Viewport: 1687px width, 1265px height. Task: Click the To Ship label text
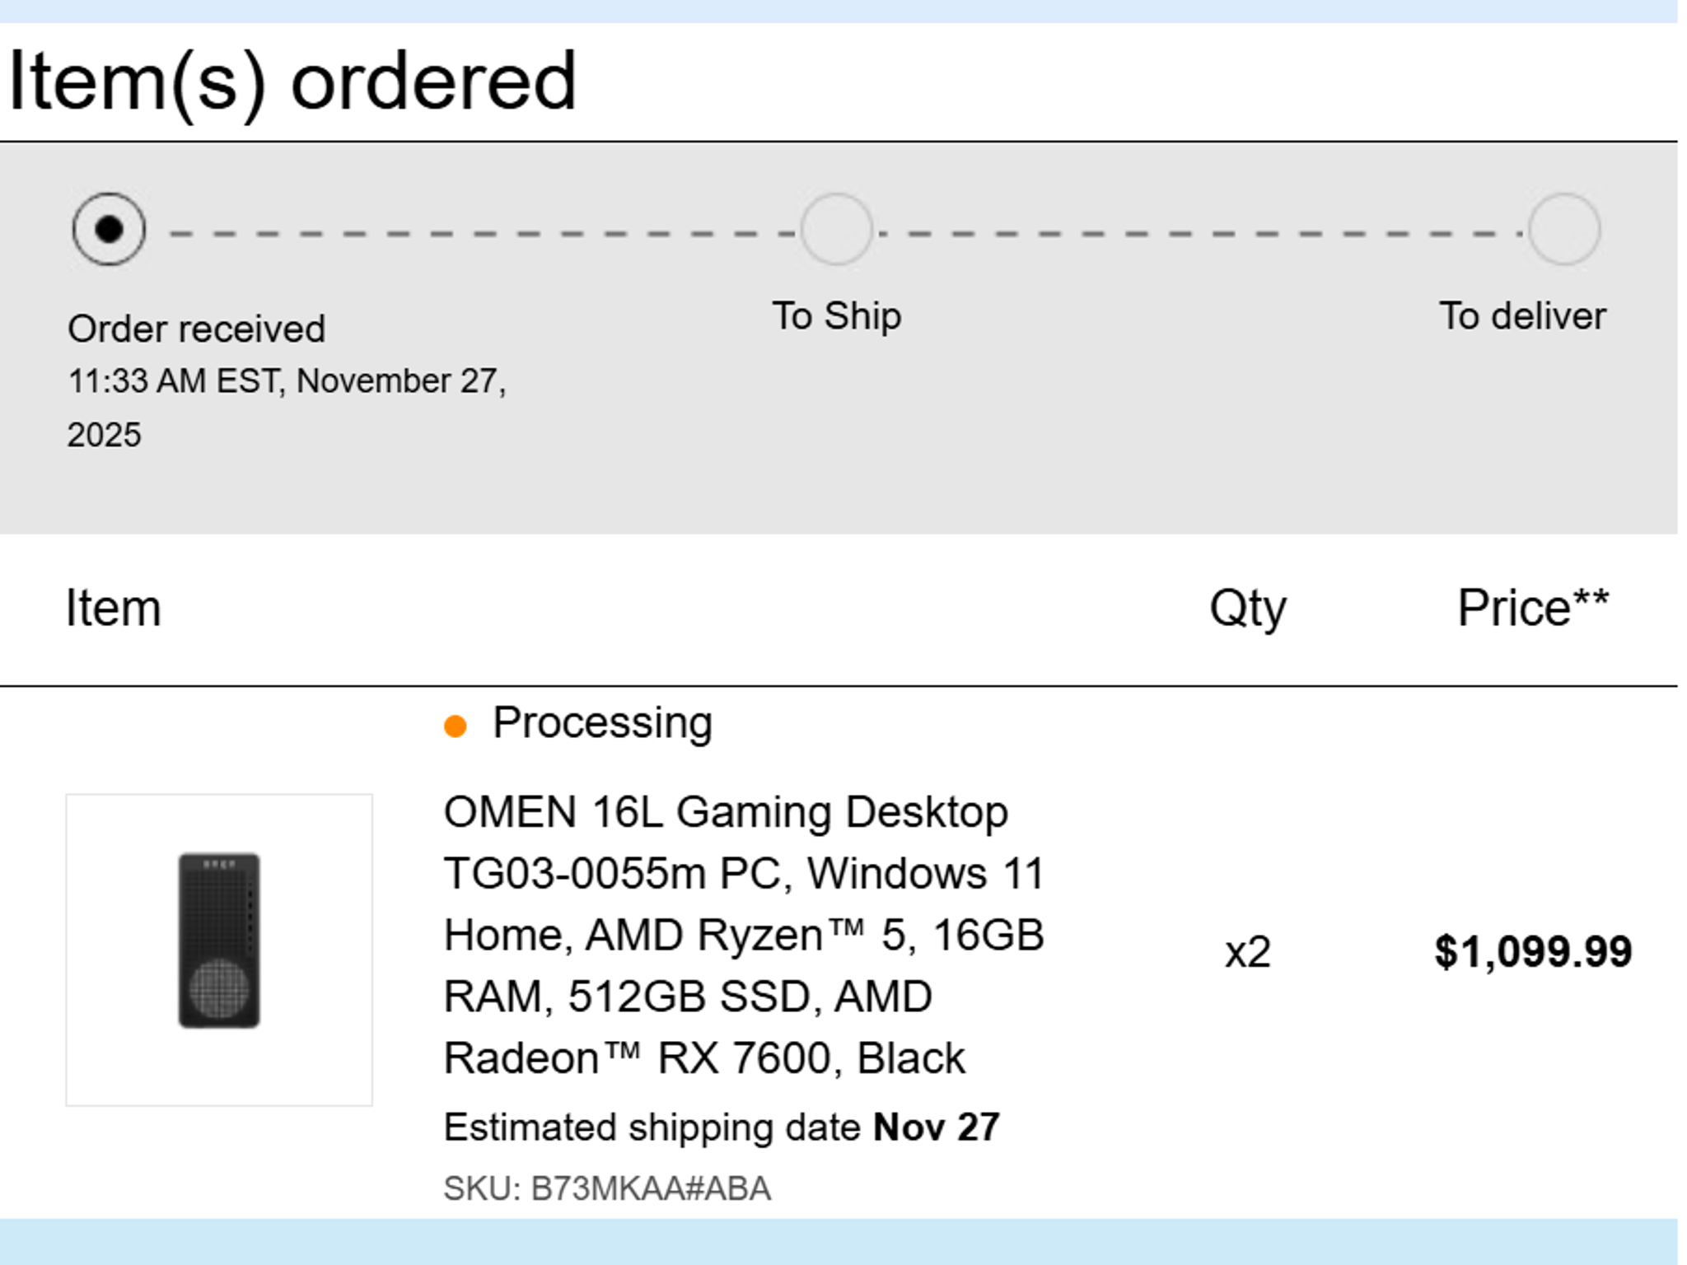[834, 315]
